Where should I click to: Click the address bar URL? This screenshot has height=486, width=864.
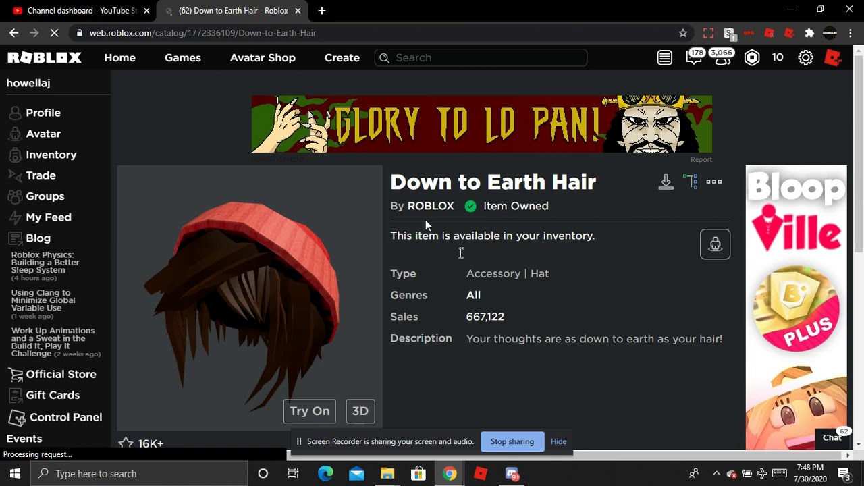click(202, 33)
